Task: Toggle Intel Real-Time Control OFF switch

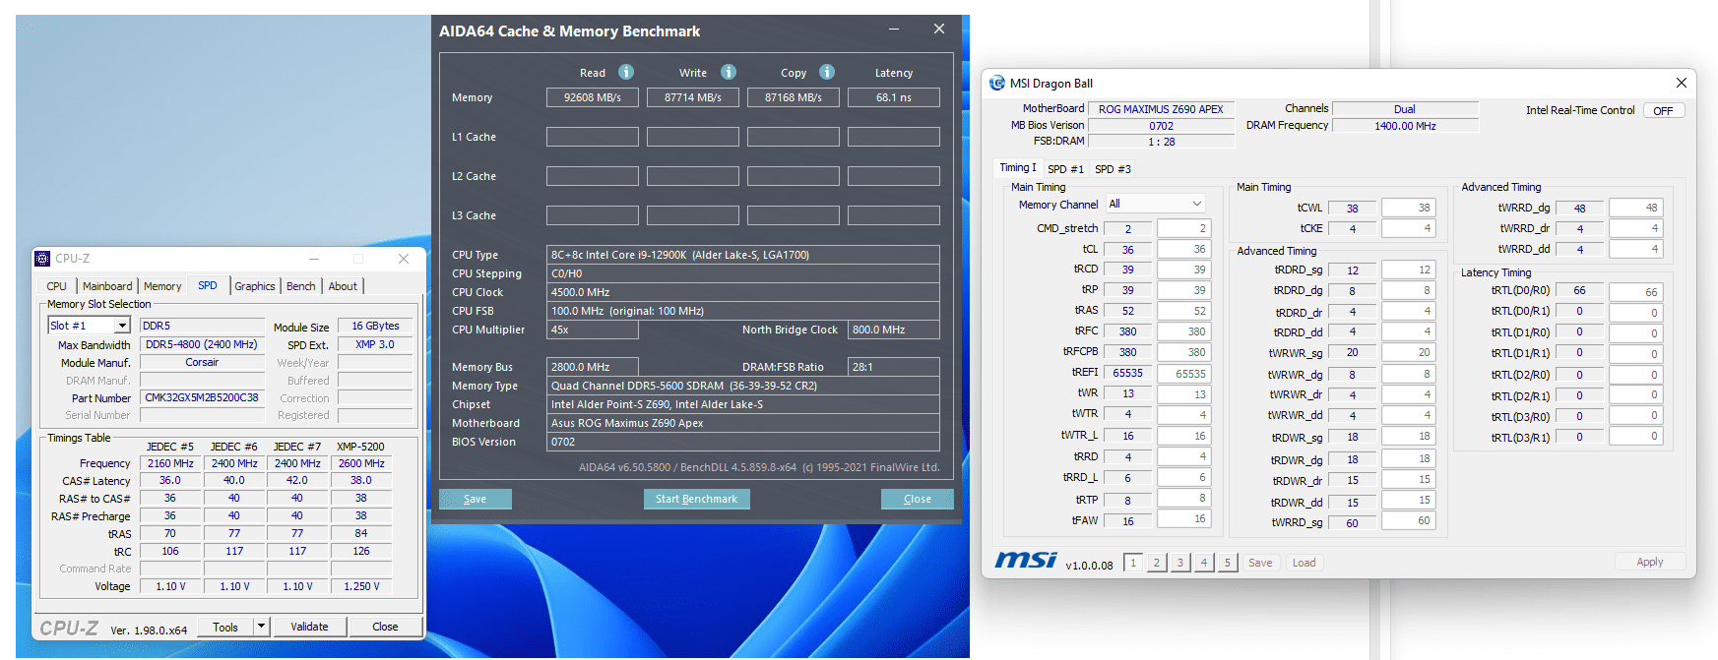Action: tap(1664, 110)
